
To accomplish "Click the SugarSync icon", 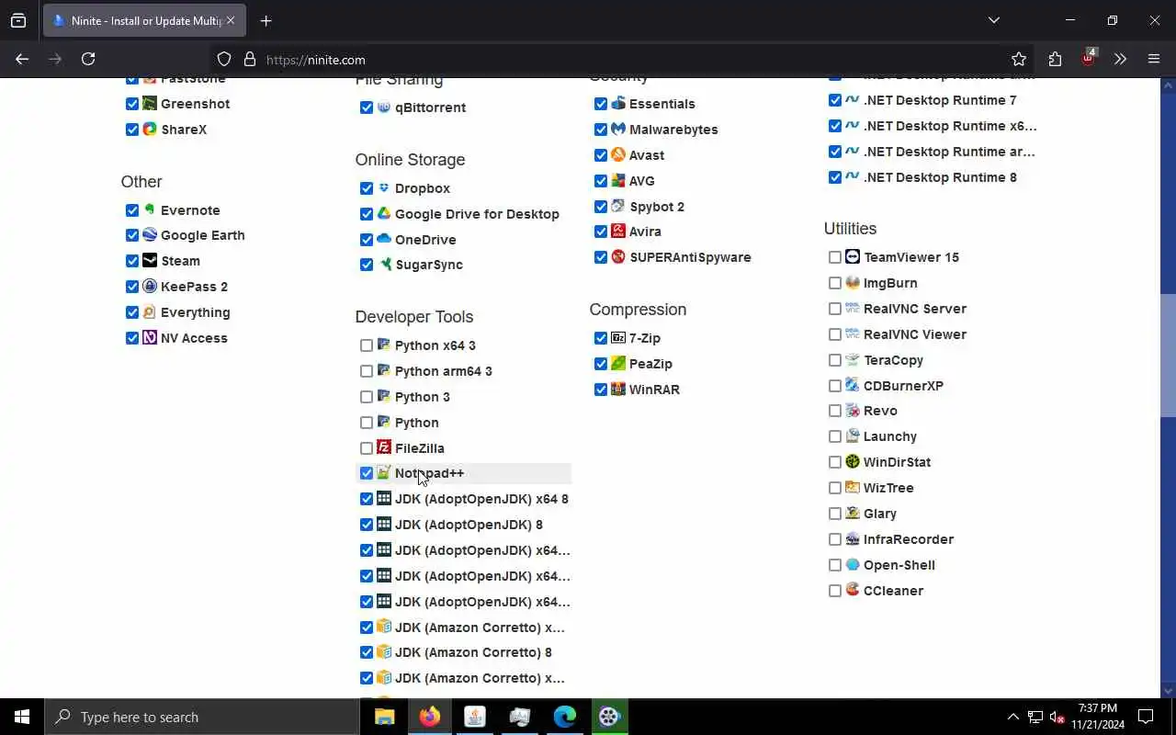I will pyautogui.click(x=384, y=265).
